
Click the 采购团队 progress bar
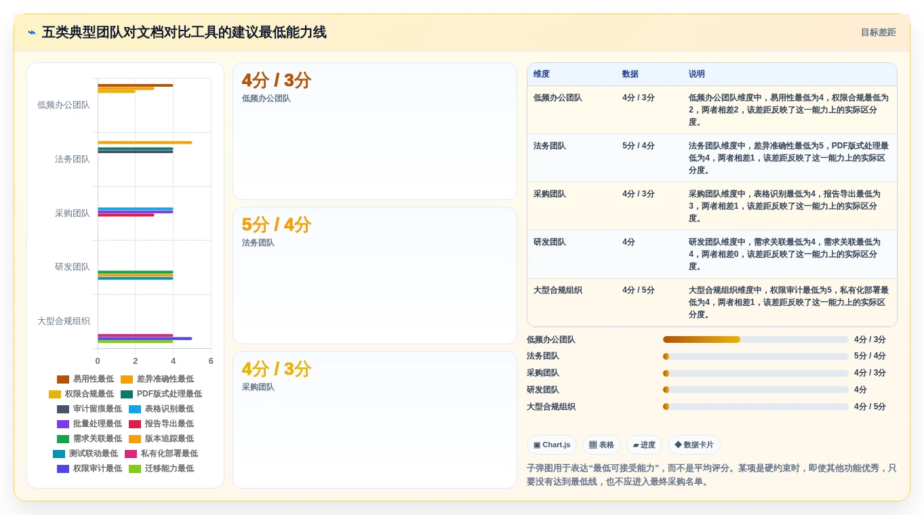pyautogui.click(x=756, y=373)
